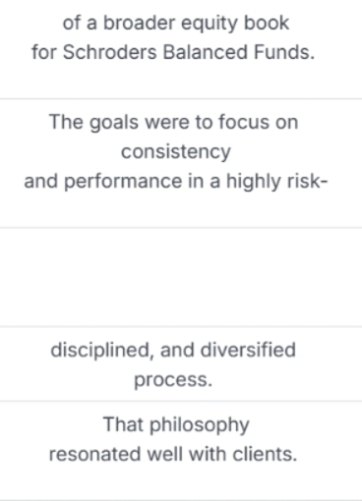Click the 'disciplined, and diversified' line
This screenshot has height=501, width=362.
173,350
